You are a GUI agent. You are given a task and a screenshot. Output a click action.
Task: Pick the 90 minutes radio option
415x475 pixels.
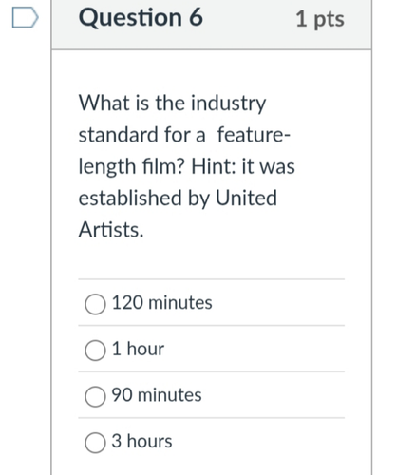coord(95,396)
